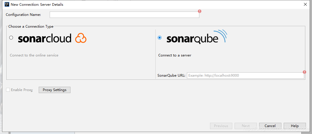This screenshot has width=312, height=134.
Task: Click the Previous button
Action: pos(221,126)
